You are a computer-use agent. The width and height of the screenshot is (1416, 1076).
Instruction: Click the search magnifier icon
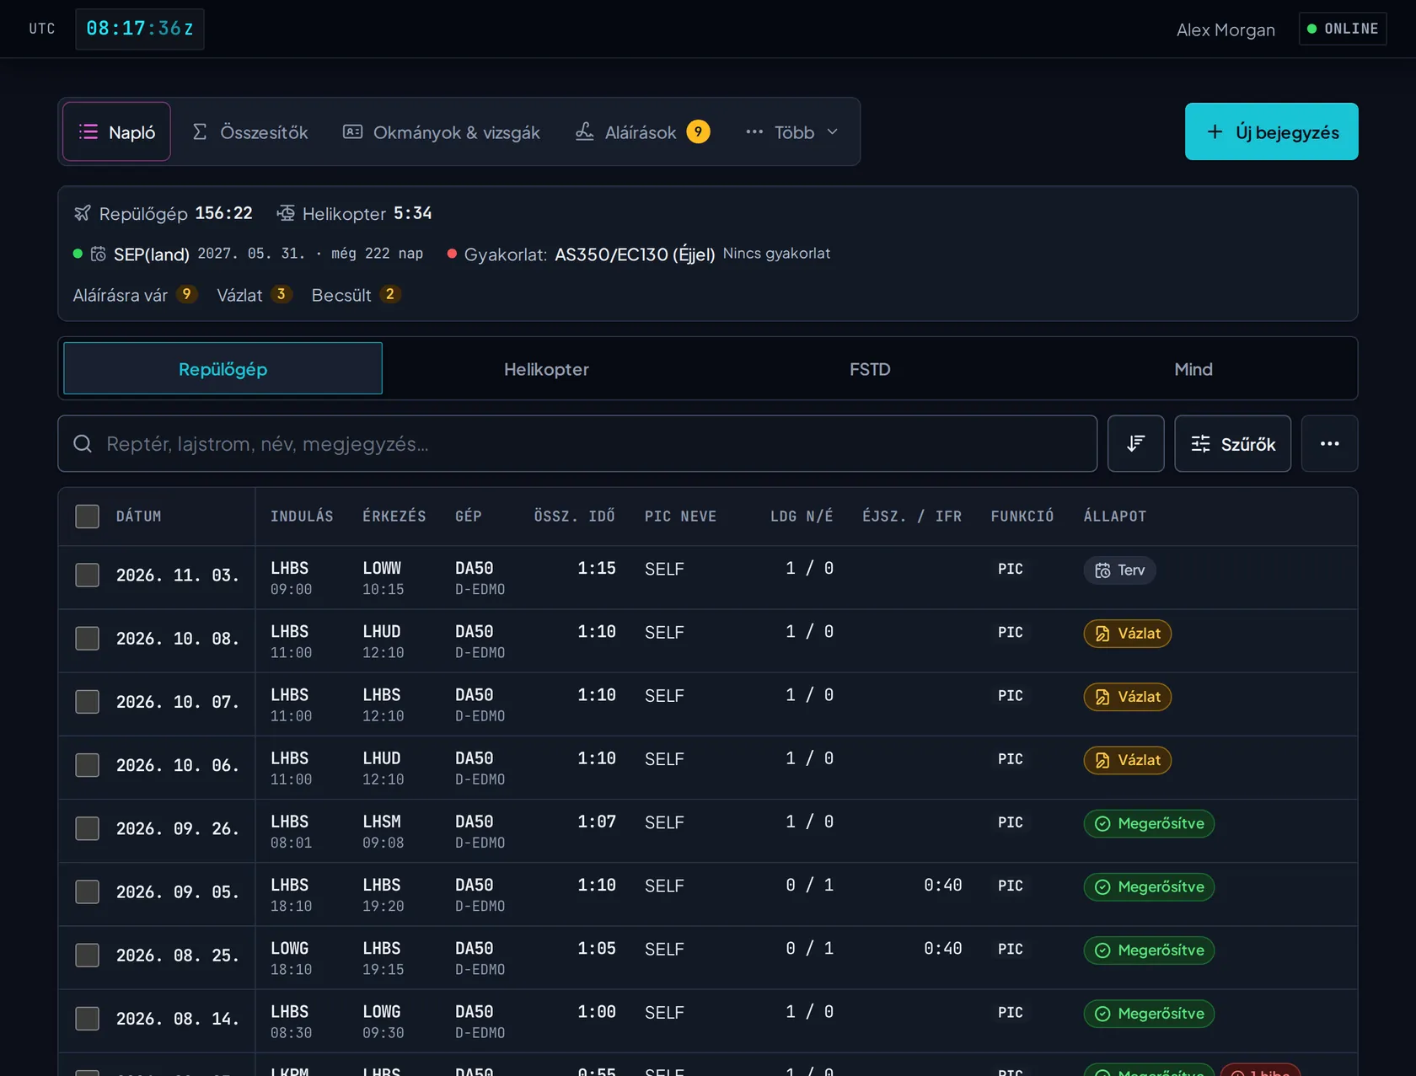pos(83,444)
